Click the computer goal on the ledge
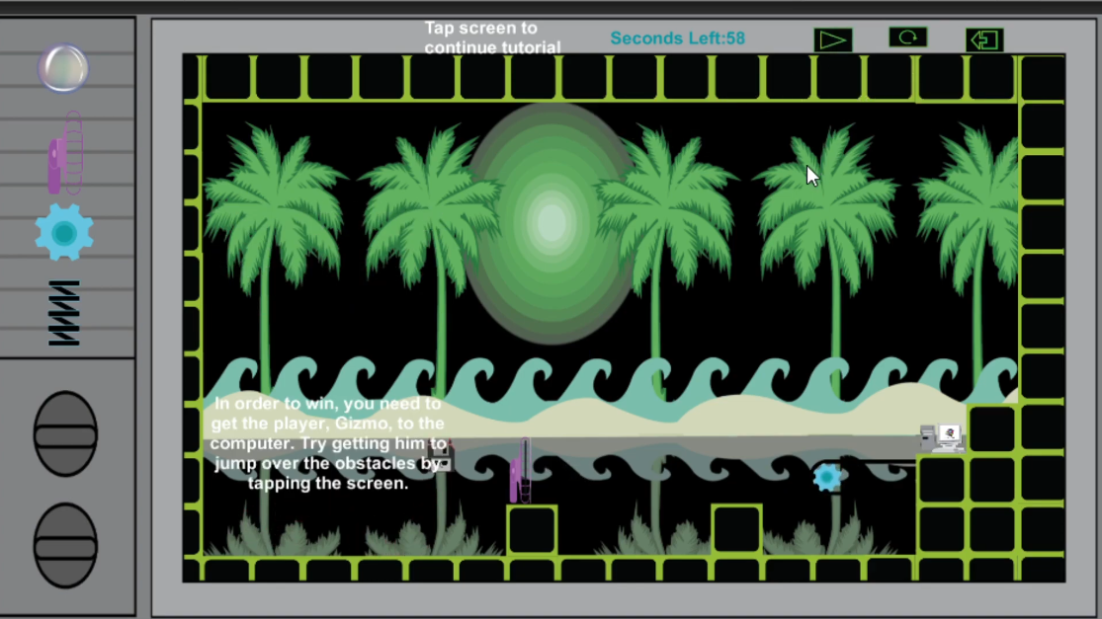 tap(942, 437)
